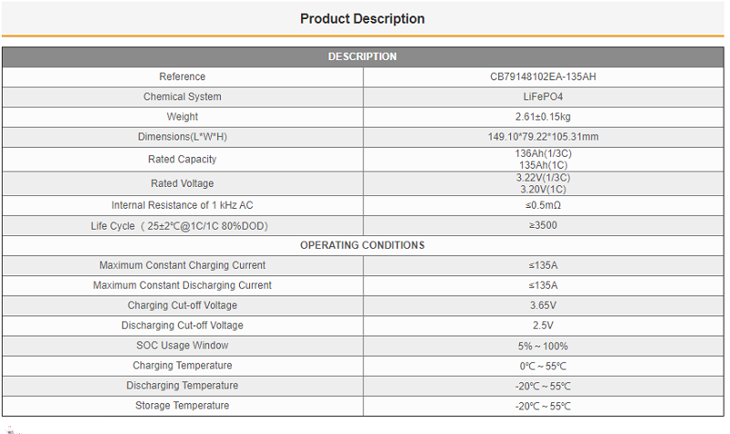Select the 149.10*79.22*105.31mm dimensions value
The height and width of the screenshot is (434, 730).
coord(543,137)
